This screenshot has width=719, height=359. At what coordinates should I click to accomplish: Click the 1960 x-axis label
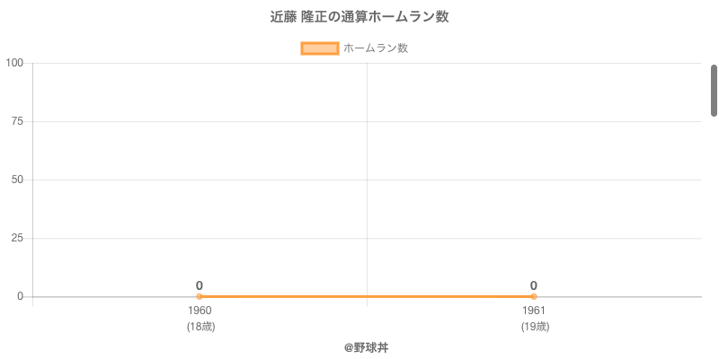point(200,311)
